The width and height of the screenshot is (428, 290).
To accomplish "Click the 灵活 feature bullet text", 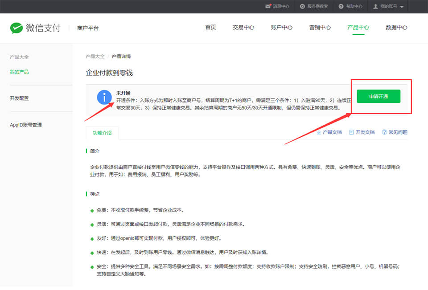I will coord(171,224).
